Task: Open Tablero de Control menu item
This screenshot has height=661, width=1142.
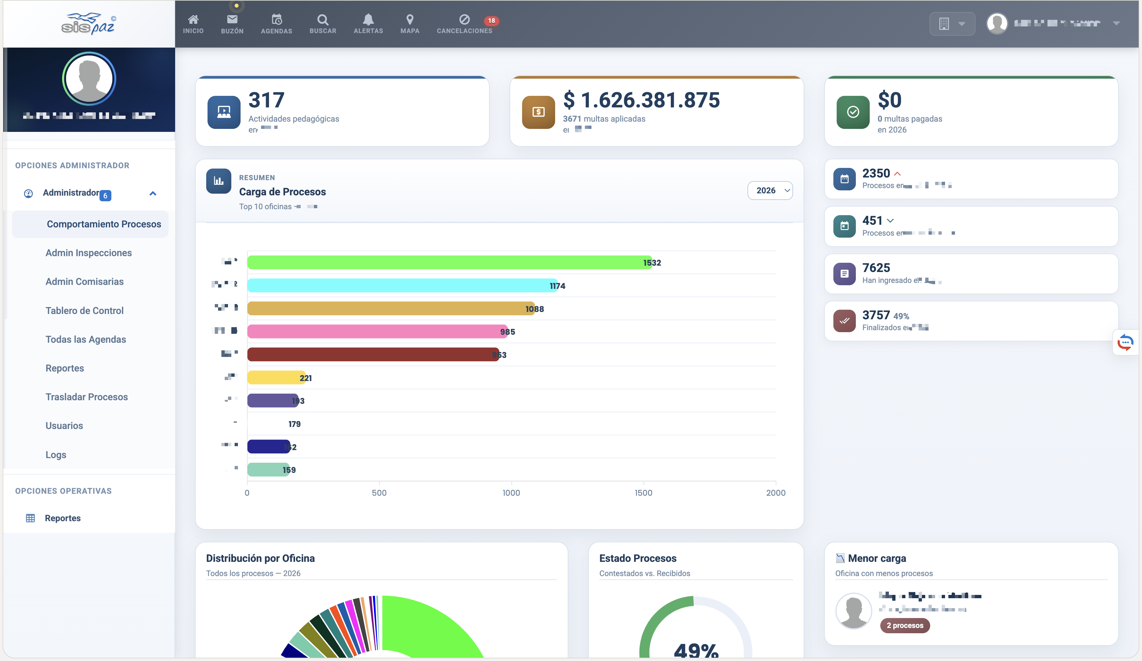Action: pyautogui.click(x=84, y=311)
